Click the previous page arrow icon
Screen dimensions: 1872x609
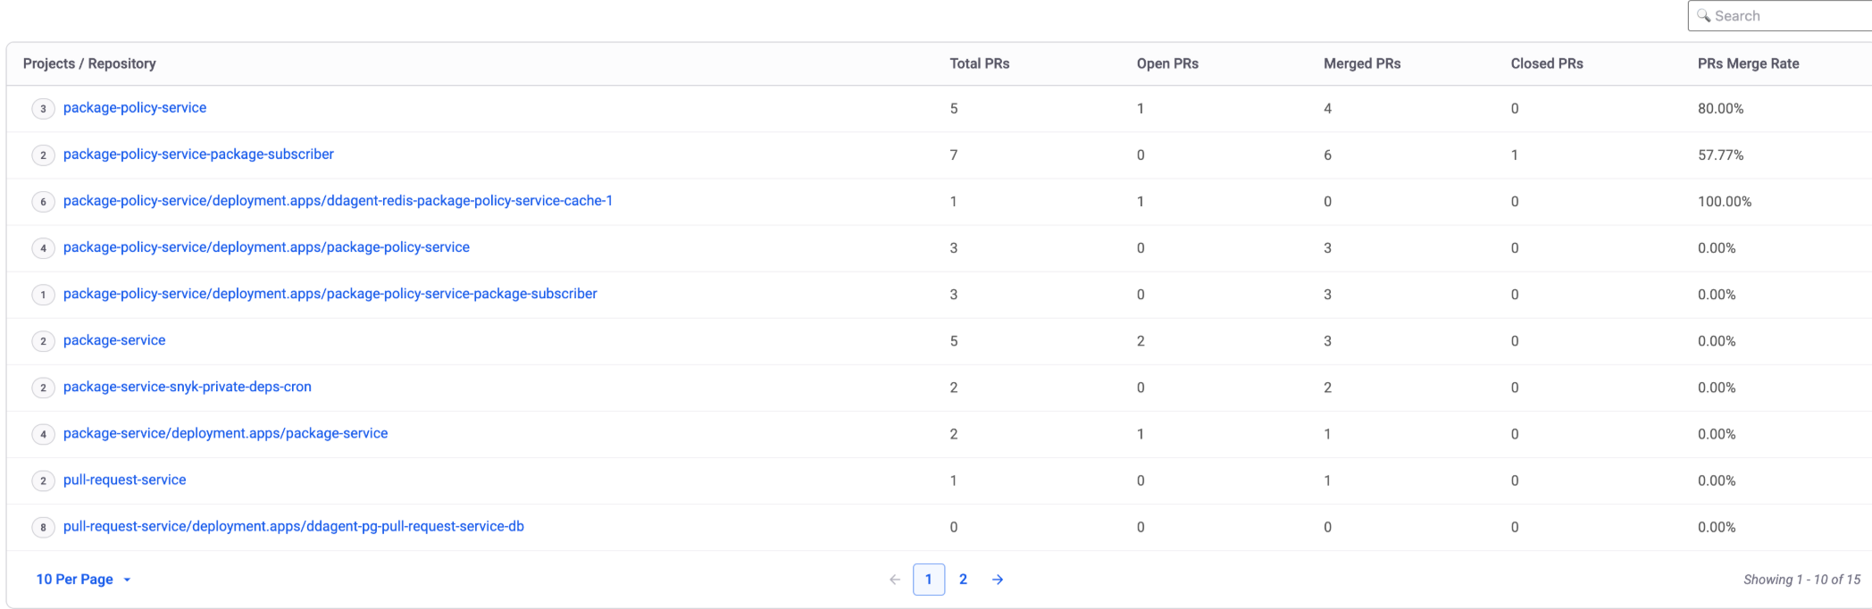pyautogui.click(x=895, y=580)
